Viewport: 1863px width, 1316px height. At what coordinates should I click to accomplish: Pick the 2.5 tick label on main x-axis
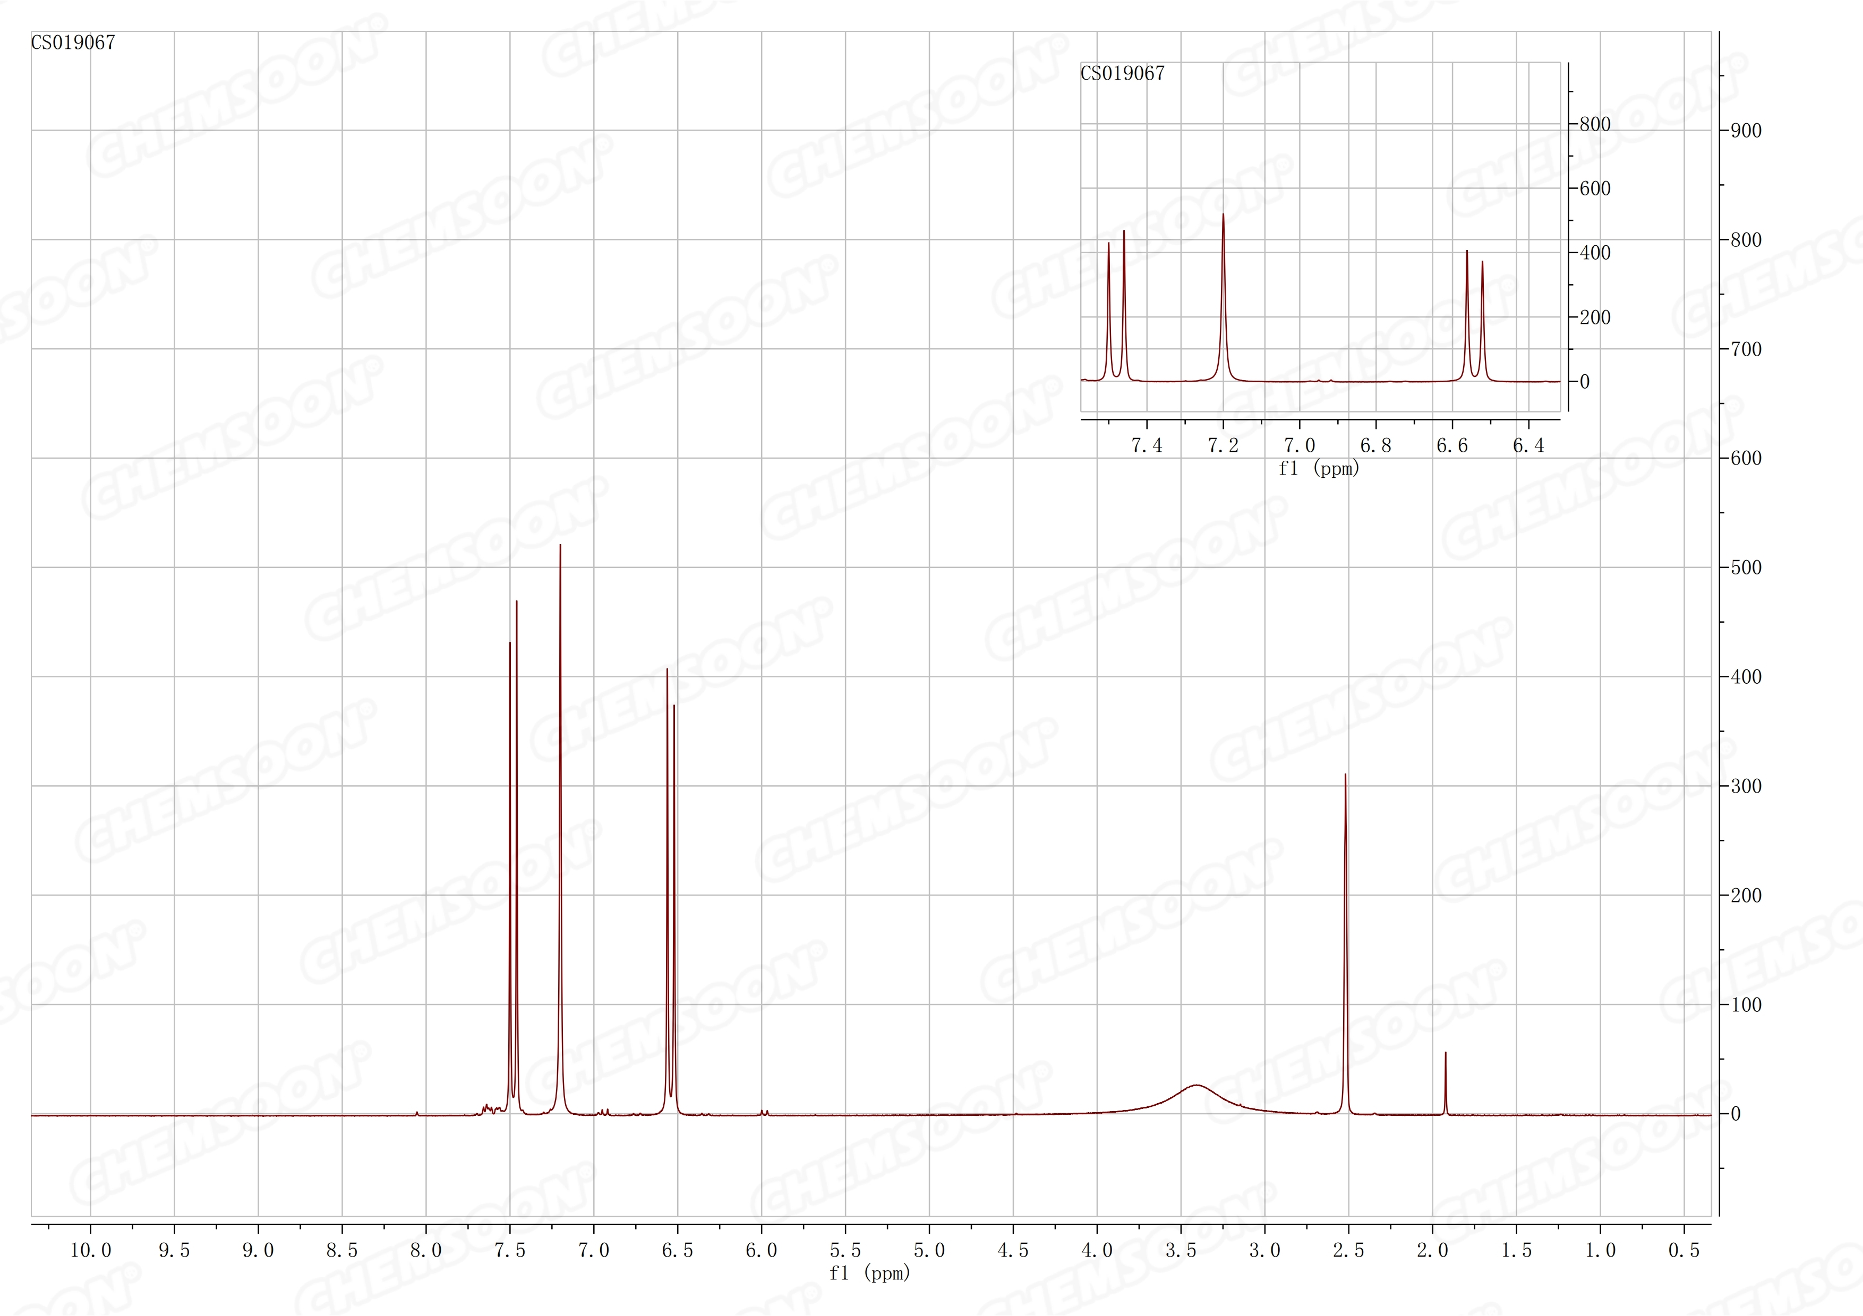1348,1250
